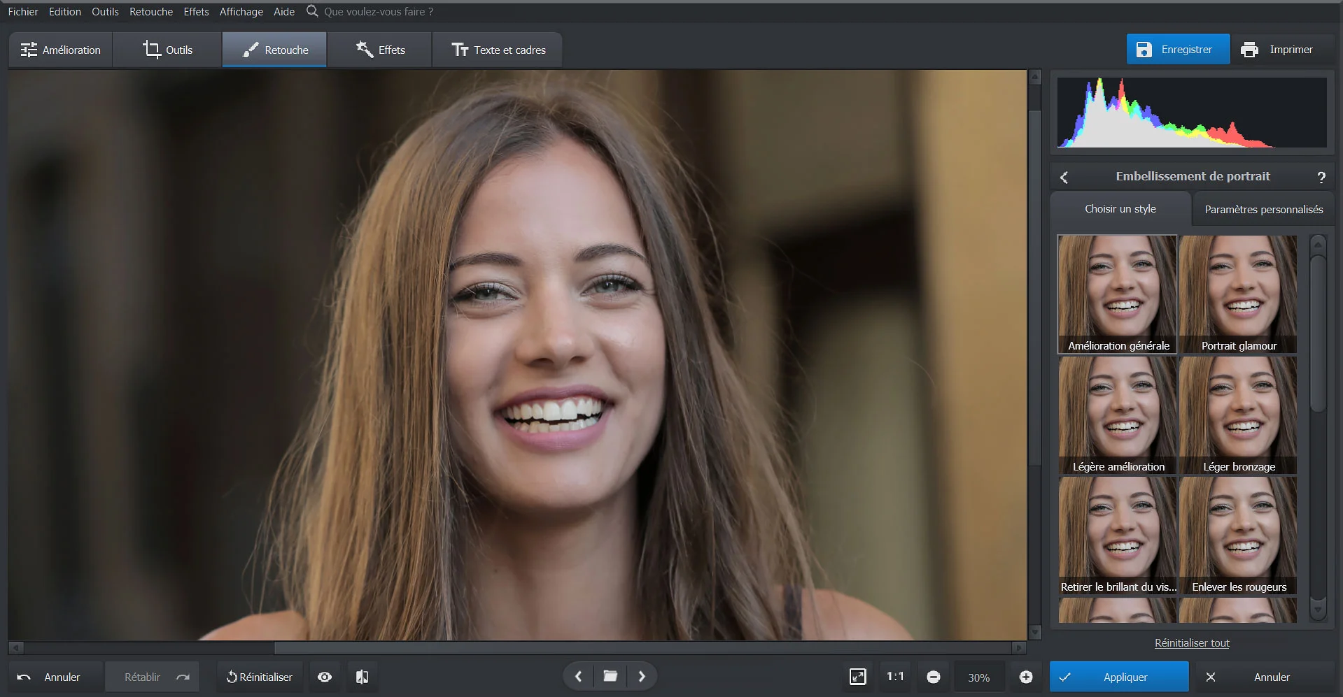This screenshot has width=1343, height=697.
Task: Click the Réinitialiser reset button
Action: (260, 677)
